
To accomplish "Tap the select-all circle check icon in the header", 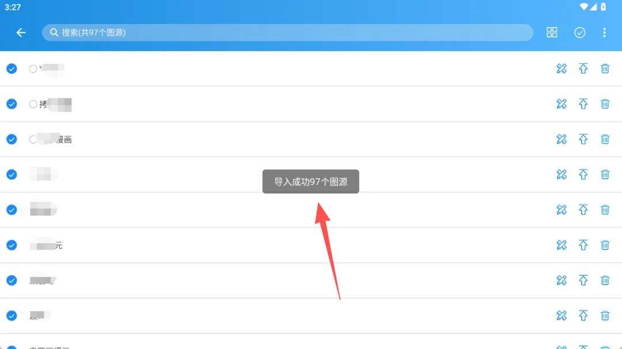I will click(x=579, y=32).
